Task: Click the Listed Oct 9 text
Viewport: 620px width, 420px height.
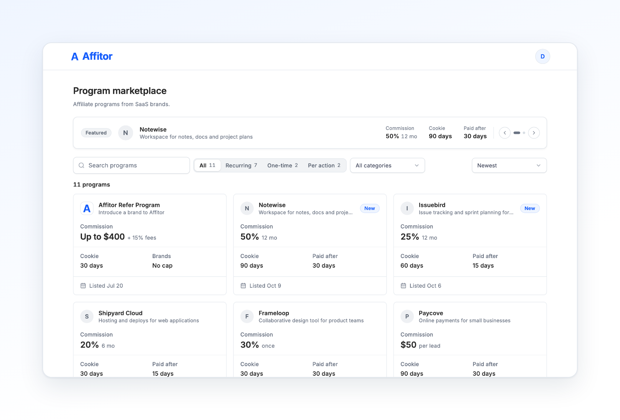Action: tap(265, 286)
